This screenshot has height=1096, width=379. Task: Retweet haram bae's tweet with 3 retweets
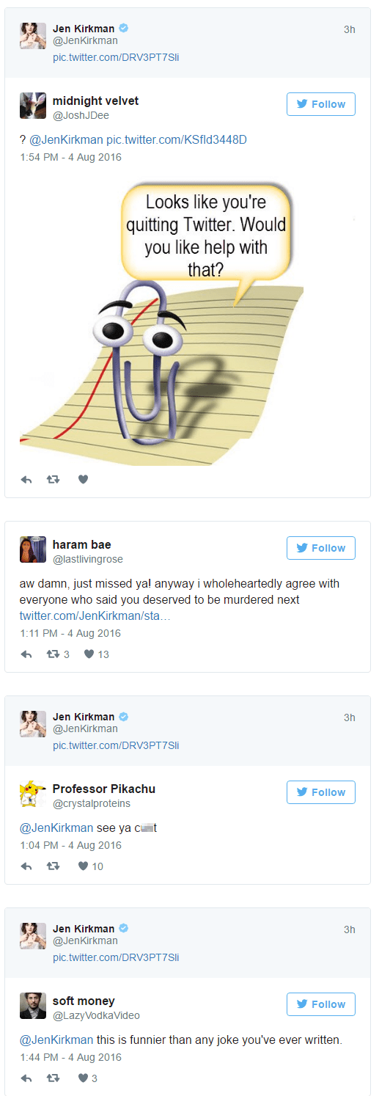click(x=58, y=654)
